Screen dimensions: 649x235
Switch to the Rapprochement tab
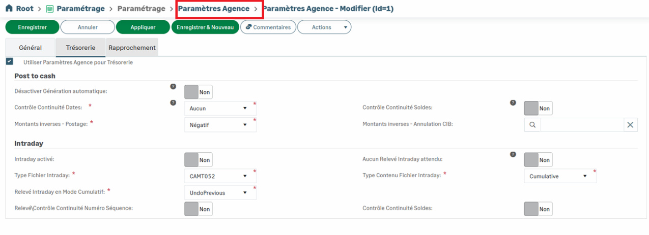pos(132,47)
